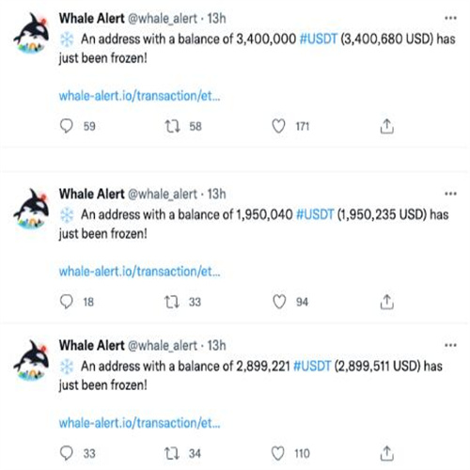Image resolution: width=470 pixels, height=470 pixels.
Task: Open more options on first tweet
Action: click(x=450, y=18)
